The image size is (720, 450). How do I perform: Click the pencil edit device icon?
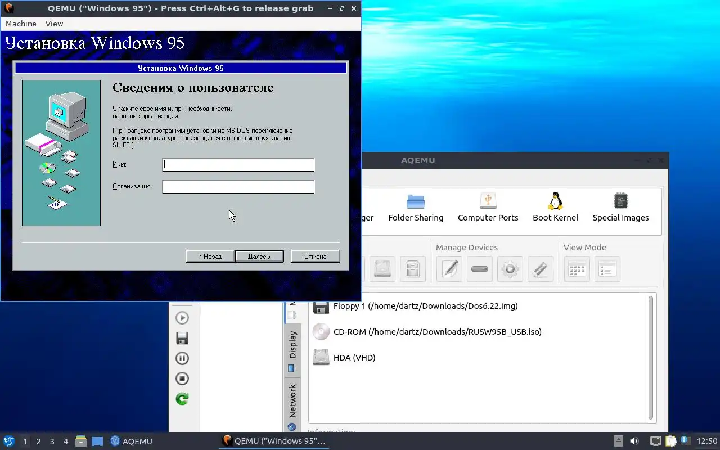coord(449,269)
